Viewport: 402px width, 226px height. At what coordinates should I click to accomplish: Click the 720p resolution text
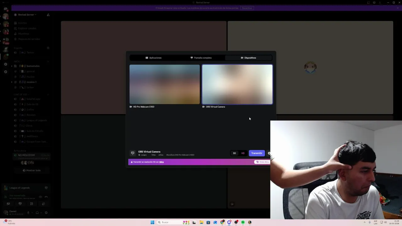[153, 155]
